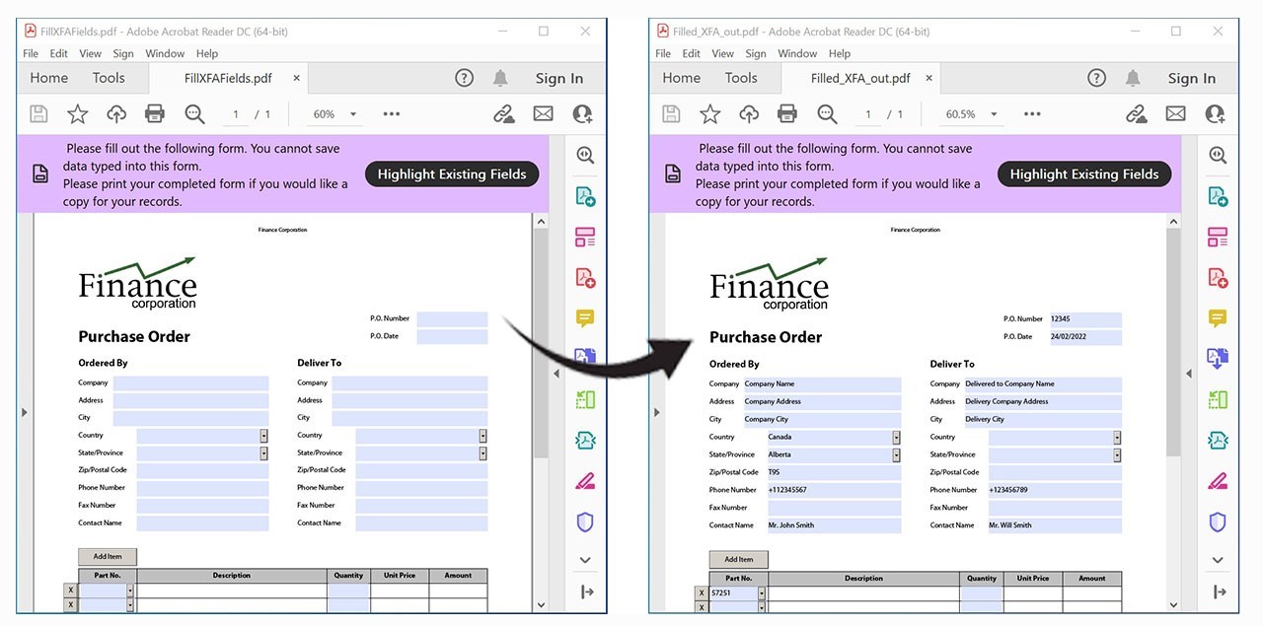Select the Organize Pages tool
The width and height of the screenshot is (1263, 626).
coord(1218,236)
